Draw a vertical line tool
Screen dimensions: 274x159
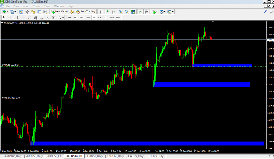(x=17, y=18)
